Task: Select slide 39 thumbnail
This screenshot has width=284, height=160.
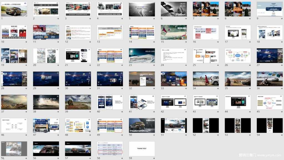Action: tap(78, 102)
